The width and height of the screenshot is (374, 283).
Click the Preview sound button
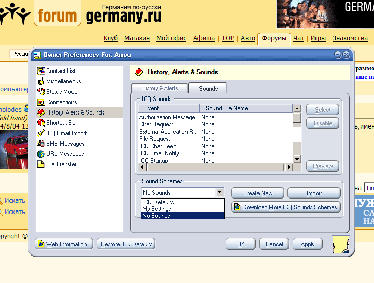tap(323, 166)
